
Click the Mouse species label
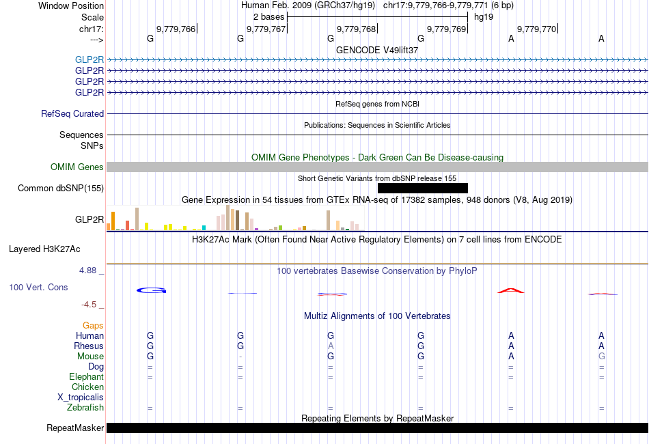[90, 357]
